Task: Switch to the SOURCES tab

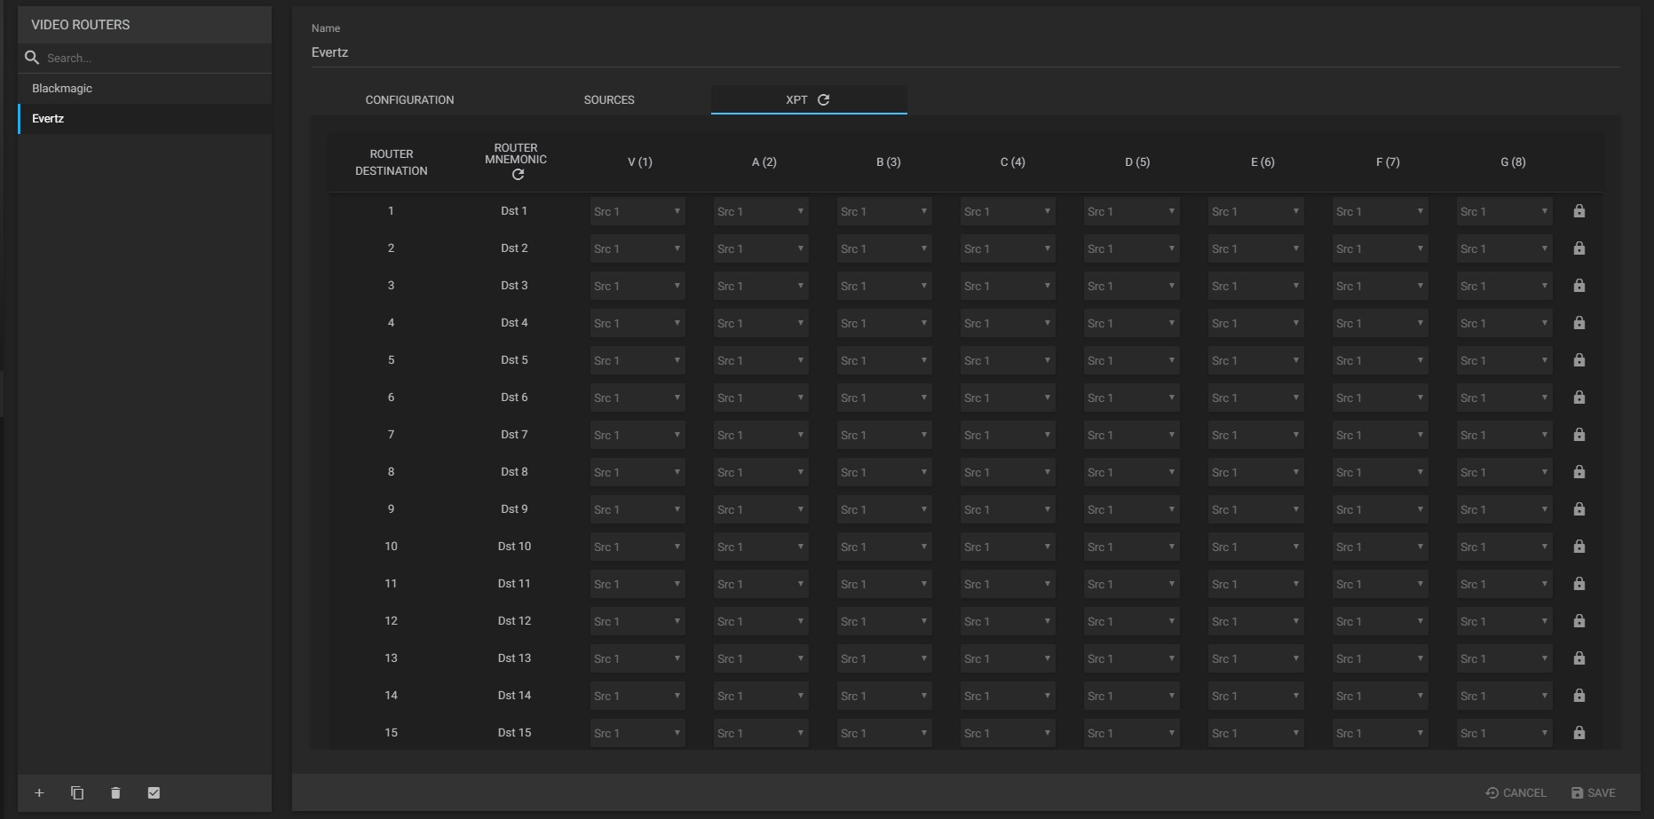Action: point(609,99)
